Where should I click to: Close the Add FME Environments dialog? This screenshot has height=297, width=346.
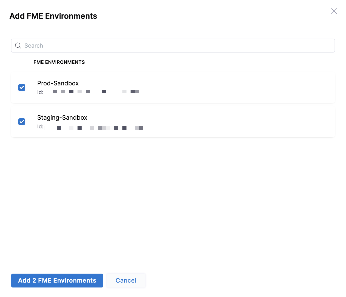[x=334, y=11]
